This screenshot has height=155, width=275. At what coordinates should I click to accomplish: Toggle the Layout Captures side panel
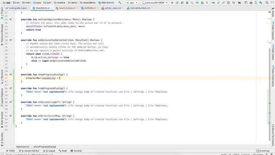pyautogui.click(x=2, y=98)
